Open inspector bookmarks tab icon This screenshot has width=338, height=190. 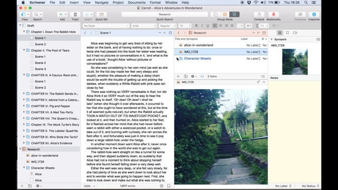click(x=287, y=33)
